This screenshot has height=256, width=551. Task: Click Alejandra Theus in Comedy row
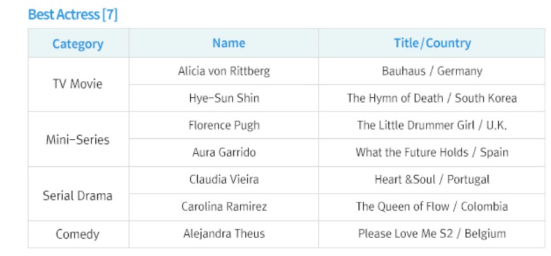(x=224, y=234)
